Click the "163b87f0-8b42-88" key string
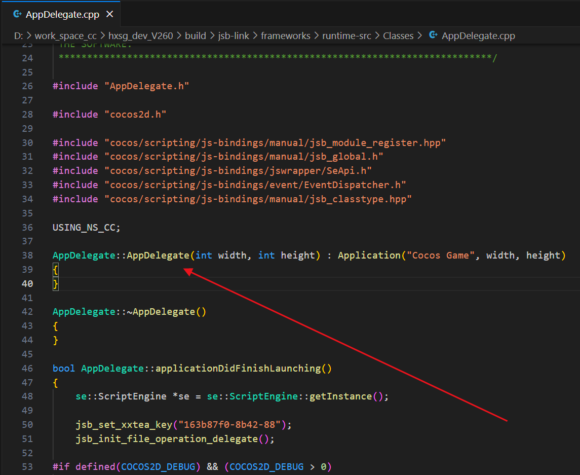Image resolution: width=580 pixels, height=475 pixels. coord(229,425)
